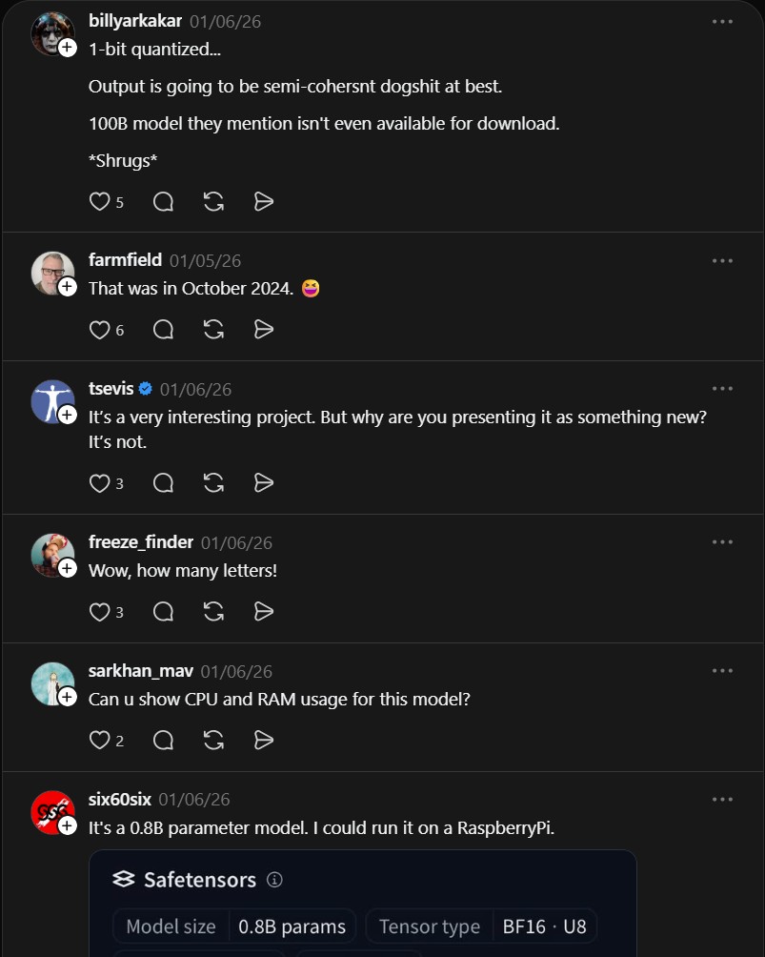765x957 pixels.
Task: Like farmfield's October 2024 reply
Action: tap(100, 329)
